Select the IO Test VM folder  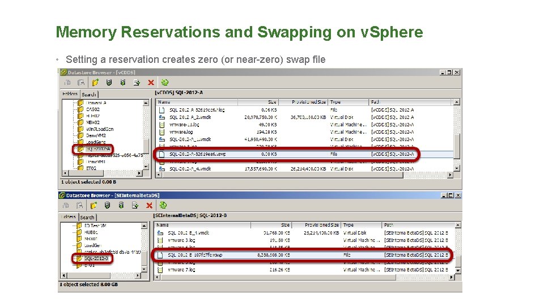click(95, 226)
